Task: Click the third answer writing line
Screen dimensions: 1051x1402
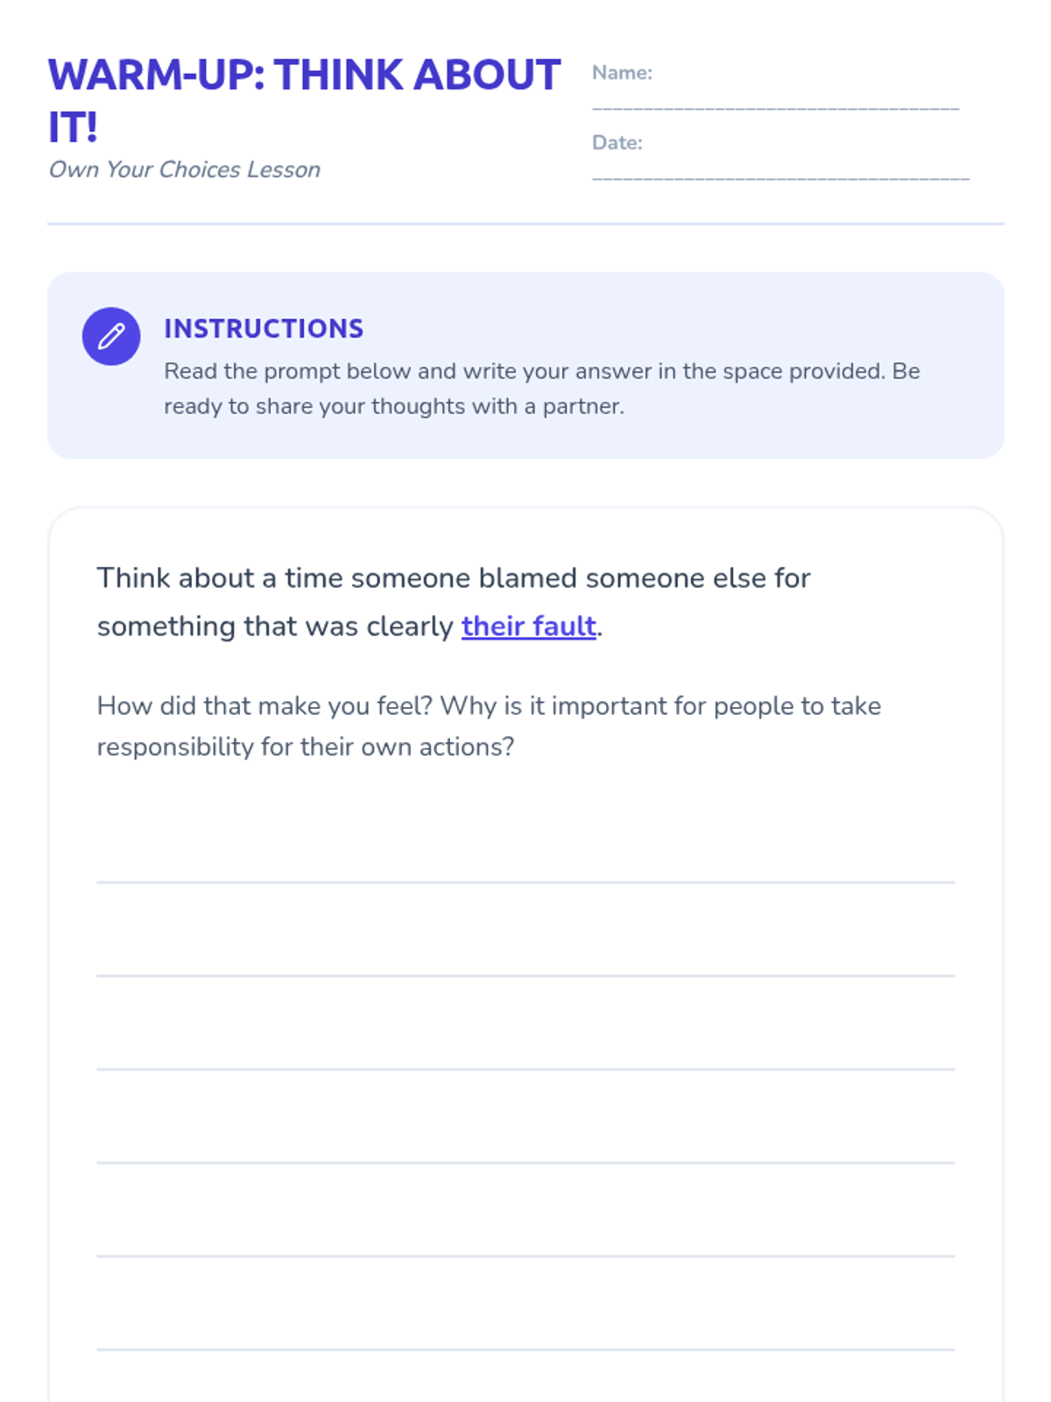Action: [525, 1068]
